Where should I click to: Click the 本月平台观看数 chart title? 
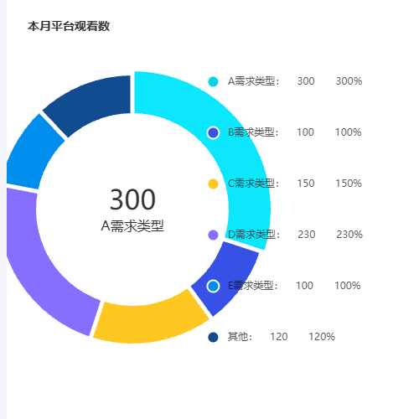tap(69, 26)
